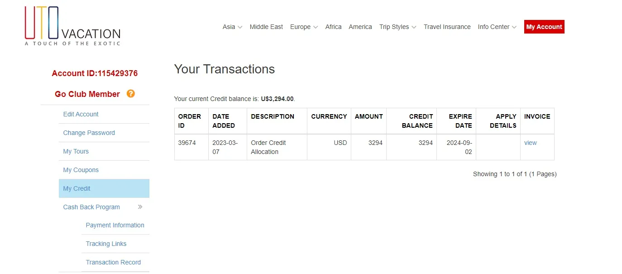Open the Edit Account page
This screenshot has height=274, width=622.
[81, 114]
